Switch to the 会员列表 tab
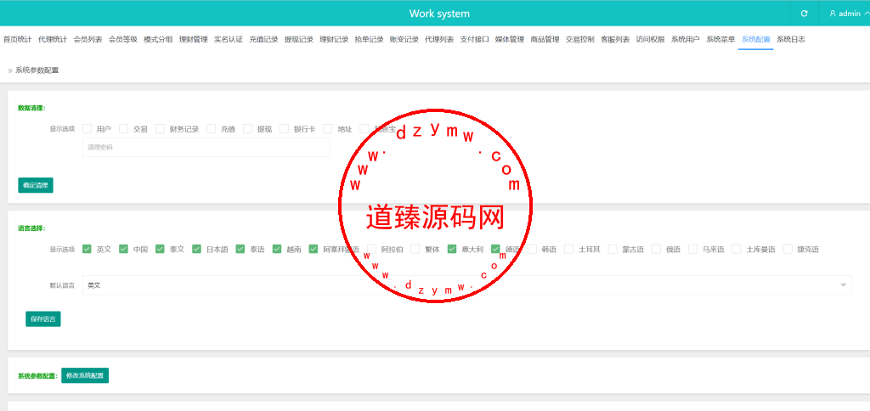This screenshot has width=870, height=411. (x=88, y=39)
